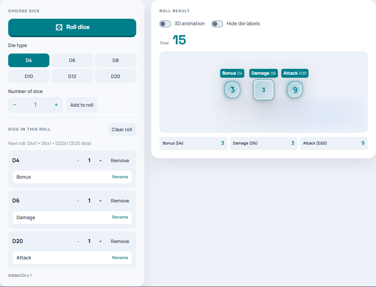Select the Attack (D20) result row
This screenshot has width=376, height=287.
pos(334,143)
